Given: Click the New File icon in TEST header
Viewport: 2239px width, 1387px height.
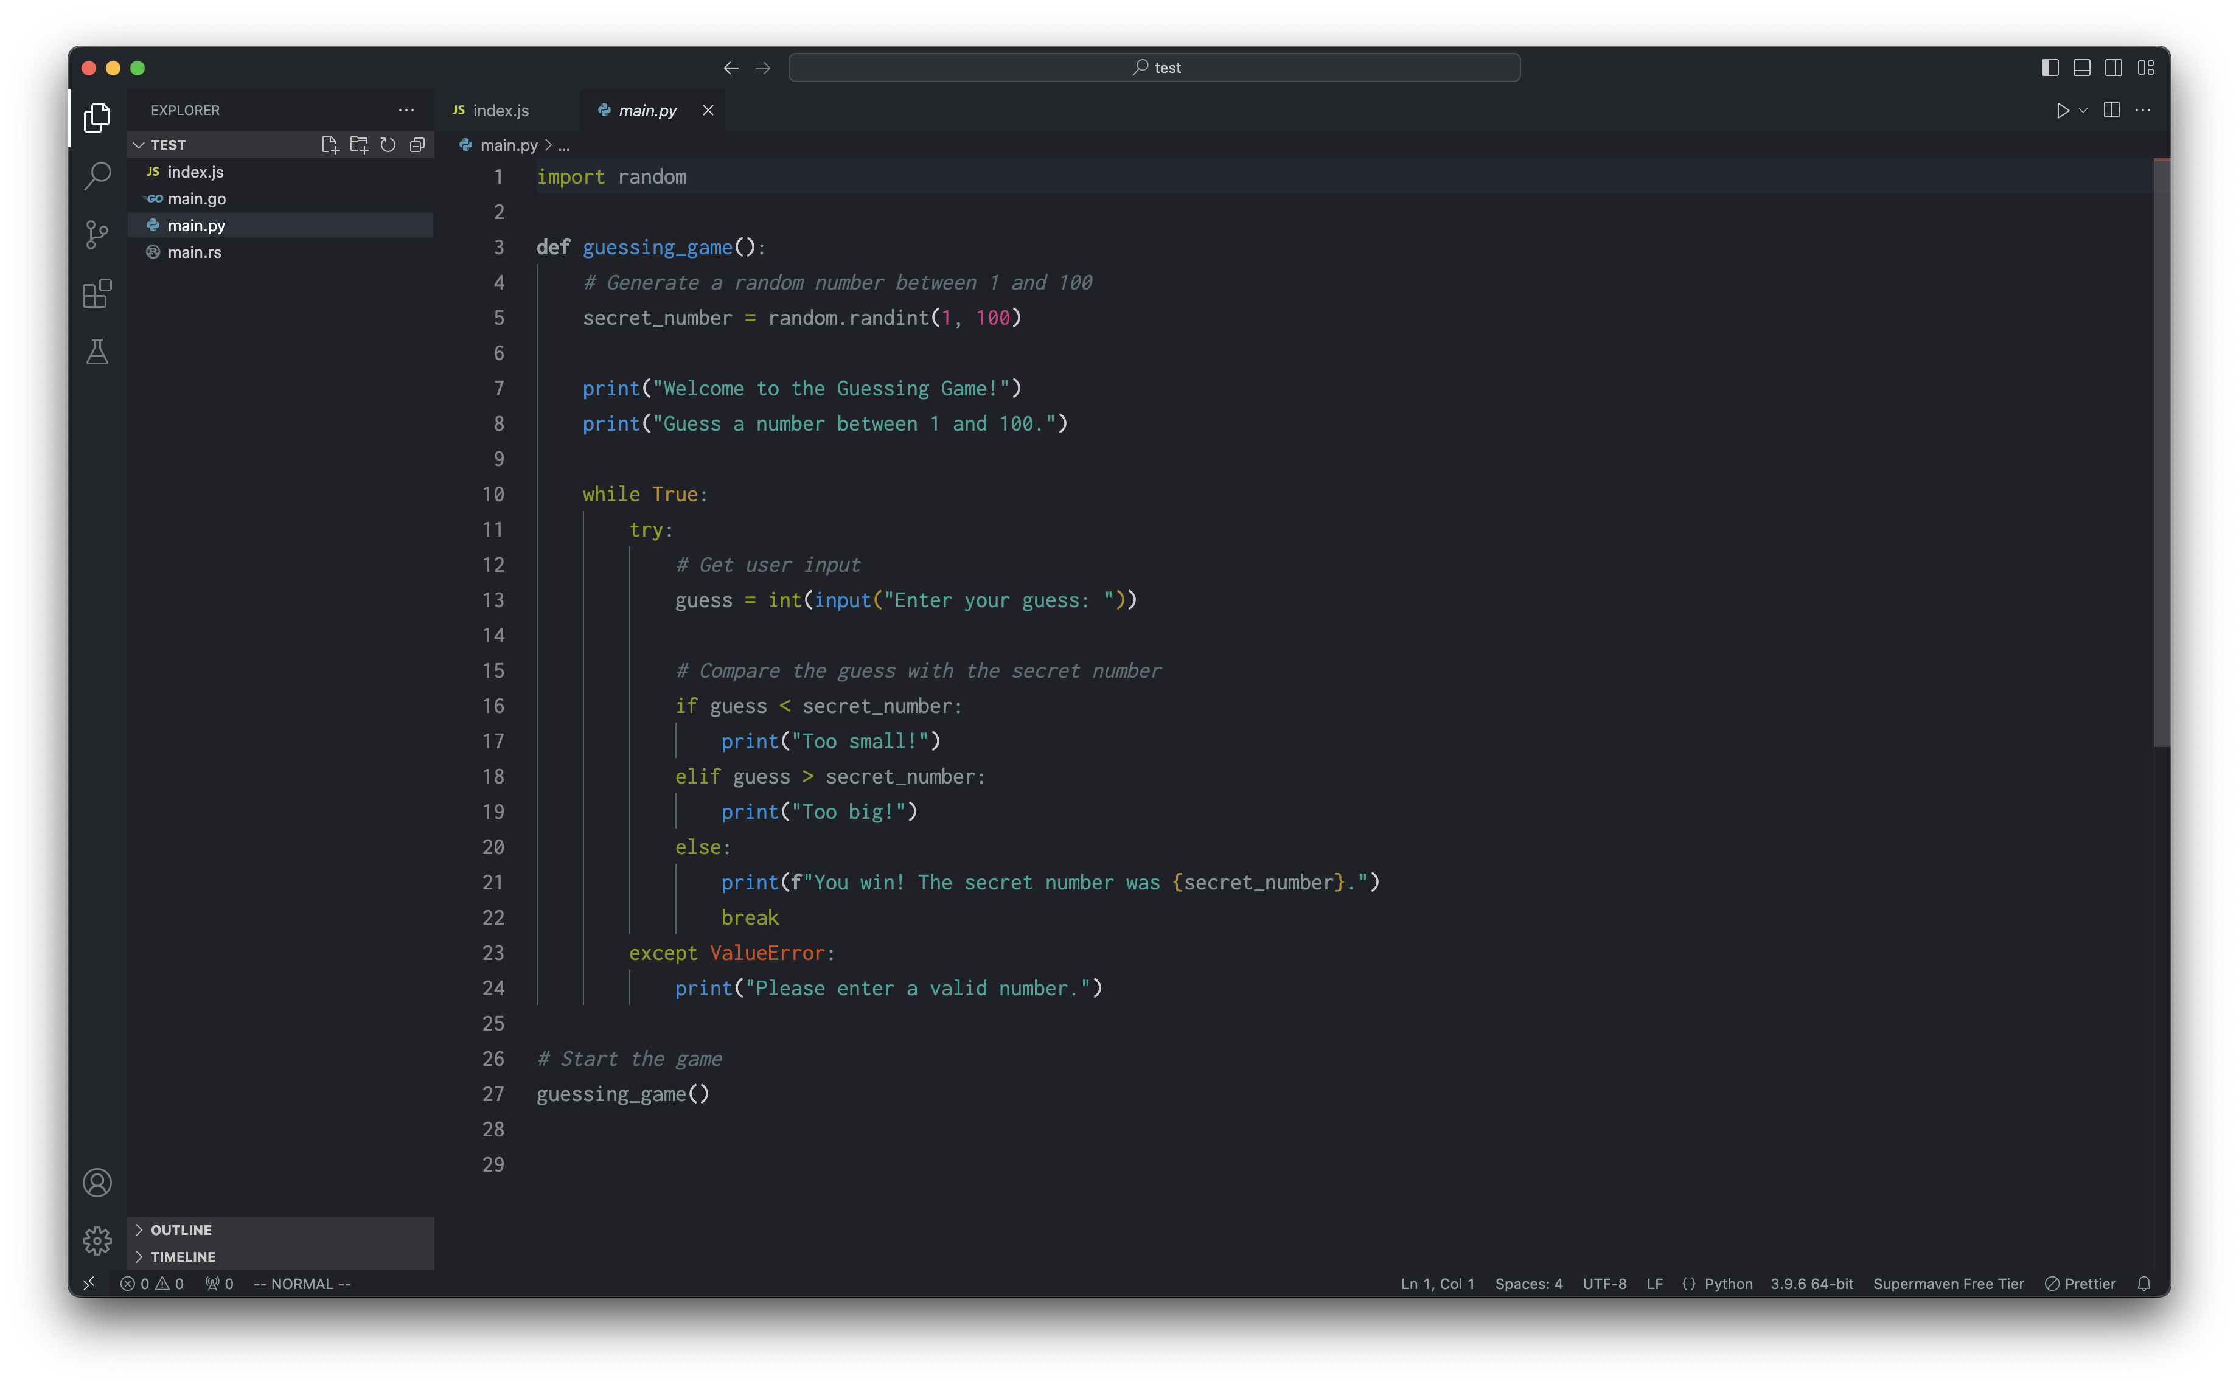Looking at the screenshot, I should tap(329, 145).
